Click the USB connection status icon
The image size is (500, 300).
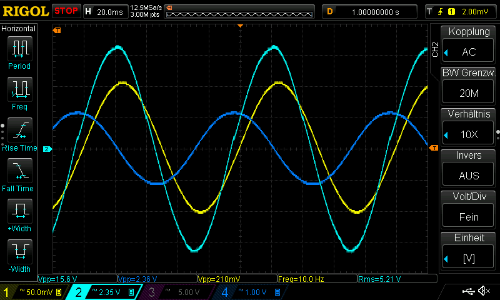pyautogui.click(x=468, y=291)
